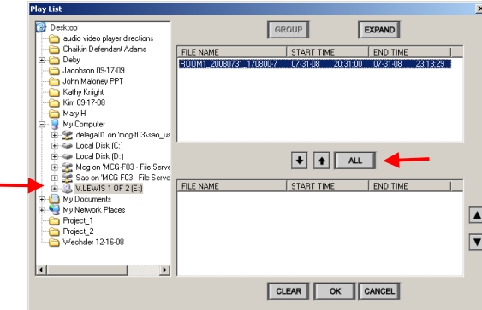Click the tree scrollbar left arrow

pyautogui.click(x=41, y=270)
